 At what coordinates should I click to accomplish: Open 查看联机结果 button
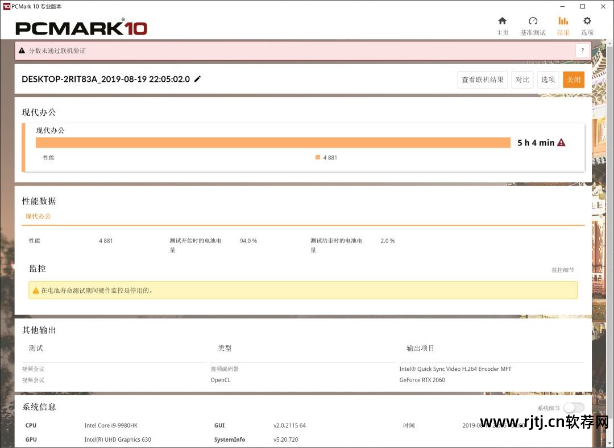coord(483,79)
